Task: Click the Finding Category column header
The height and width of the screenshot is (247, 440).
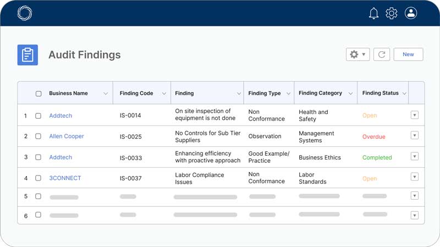Action: click(x=320, y=94)
